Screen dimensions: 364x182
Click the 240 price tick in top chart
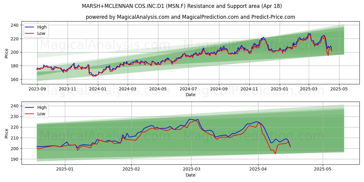(15, 25)
